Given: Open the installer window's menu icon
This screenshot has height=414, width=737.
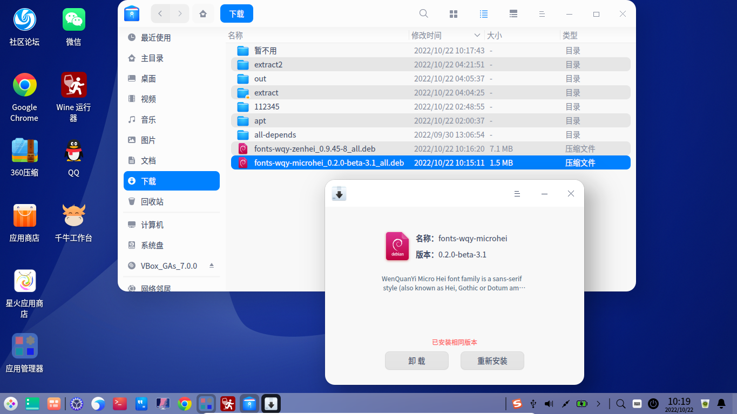Looking at the screenshot, I should 517,193.
